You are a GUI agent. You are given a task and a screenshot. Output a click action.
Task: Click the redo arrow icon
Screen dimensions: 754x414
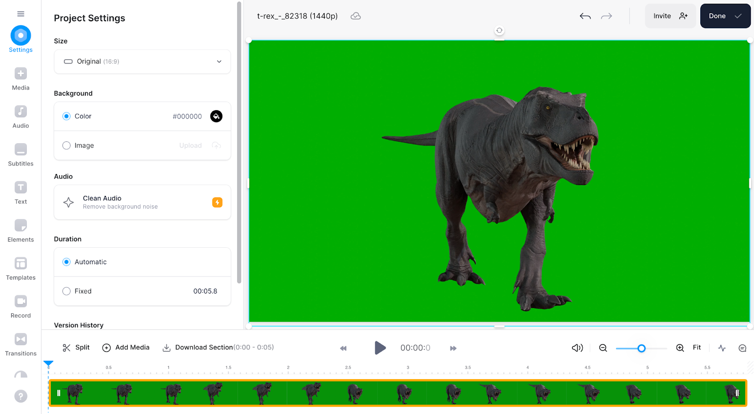[606, 16]
